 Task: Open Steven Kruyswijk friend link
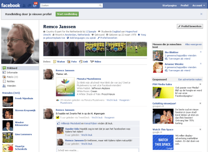(x=25, y=110)
